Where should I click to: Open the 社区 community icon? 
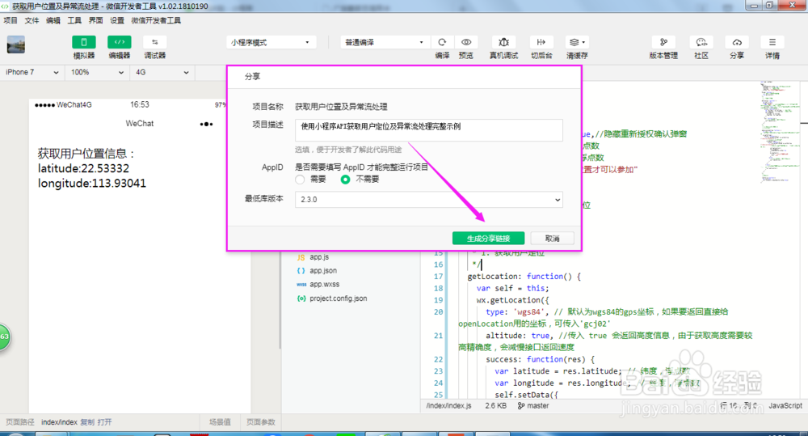[701, 42]
